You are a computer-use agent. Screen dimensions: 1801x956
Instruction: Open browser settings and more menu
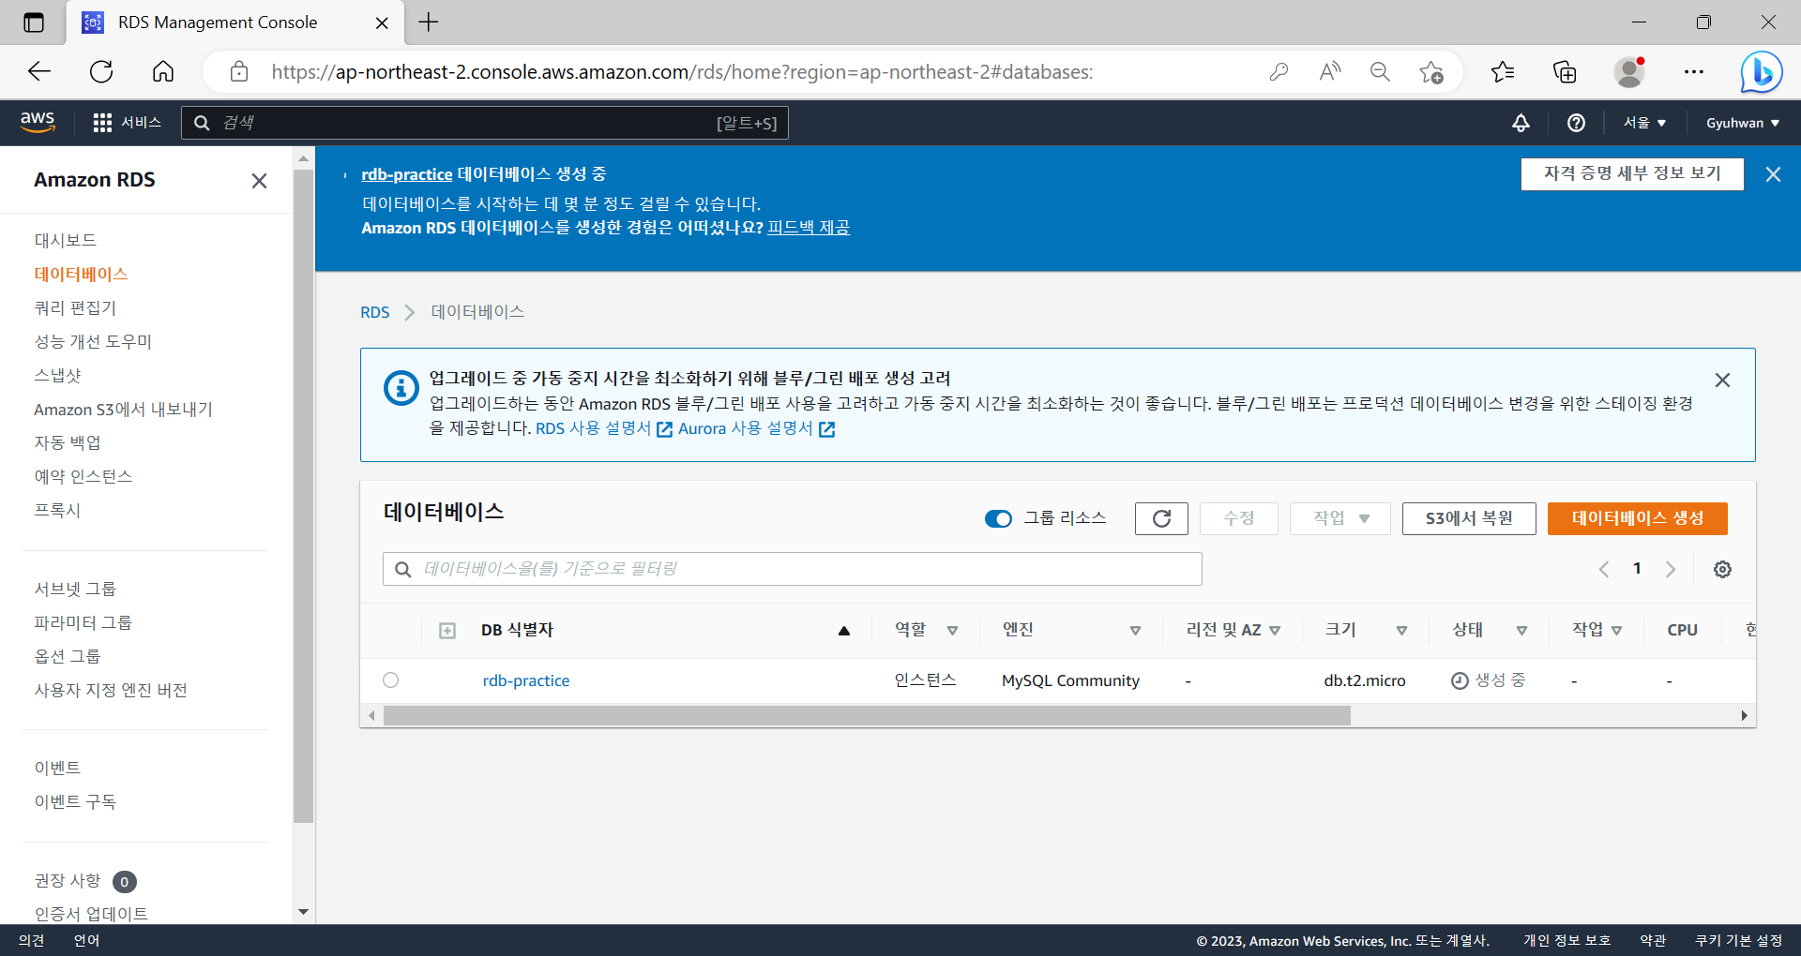tap(1694, 71)
